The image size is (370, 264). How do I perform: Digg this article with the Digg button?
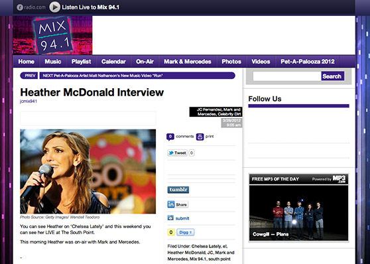[x=186, y=232]
